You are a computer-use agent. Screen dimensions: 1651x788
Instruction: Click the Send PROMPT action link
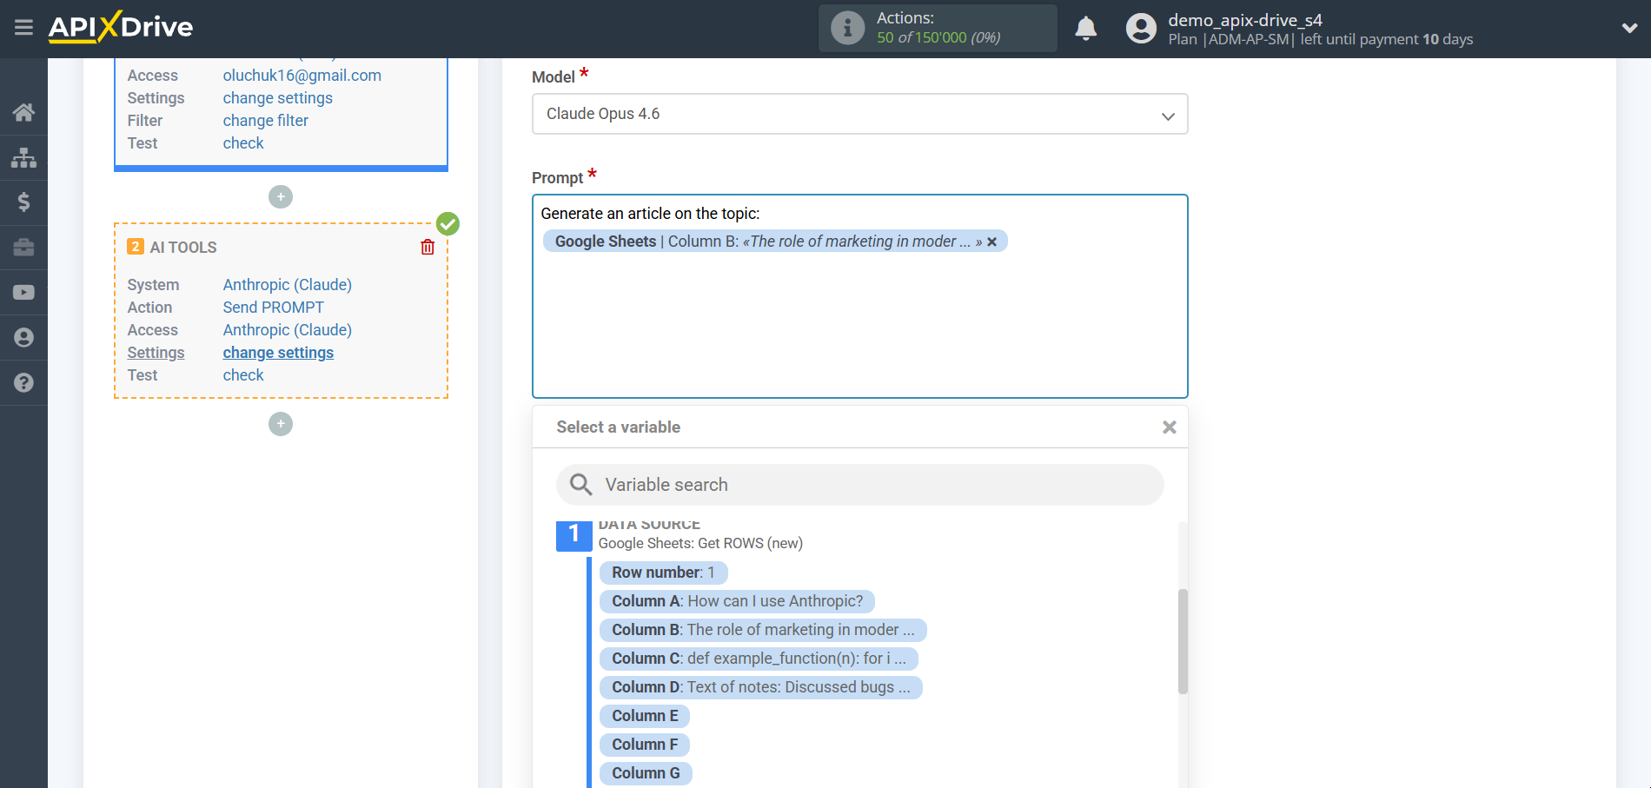273,308
